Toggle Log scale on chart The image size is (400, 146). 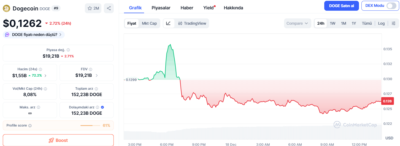tap(381, 23)
